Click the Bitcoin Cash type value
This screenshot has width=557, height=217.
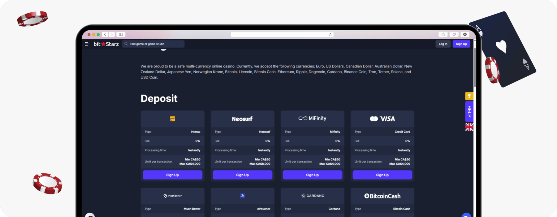coord(401,209)
